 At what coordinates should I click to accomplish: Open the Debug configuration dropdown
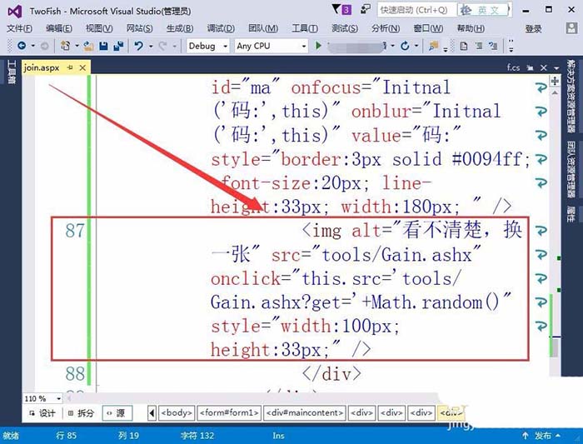tap(207, 46)
